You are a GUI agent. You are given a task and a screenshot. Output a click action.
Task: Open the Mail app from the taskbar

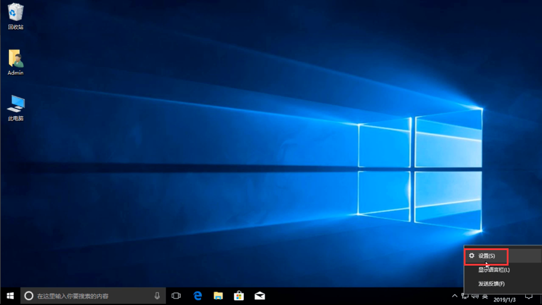click(260, 296)
